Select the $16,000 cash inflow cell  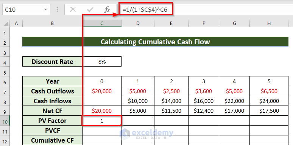tap(204, 101)
